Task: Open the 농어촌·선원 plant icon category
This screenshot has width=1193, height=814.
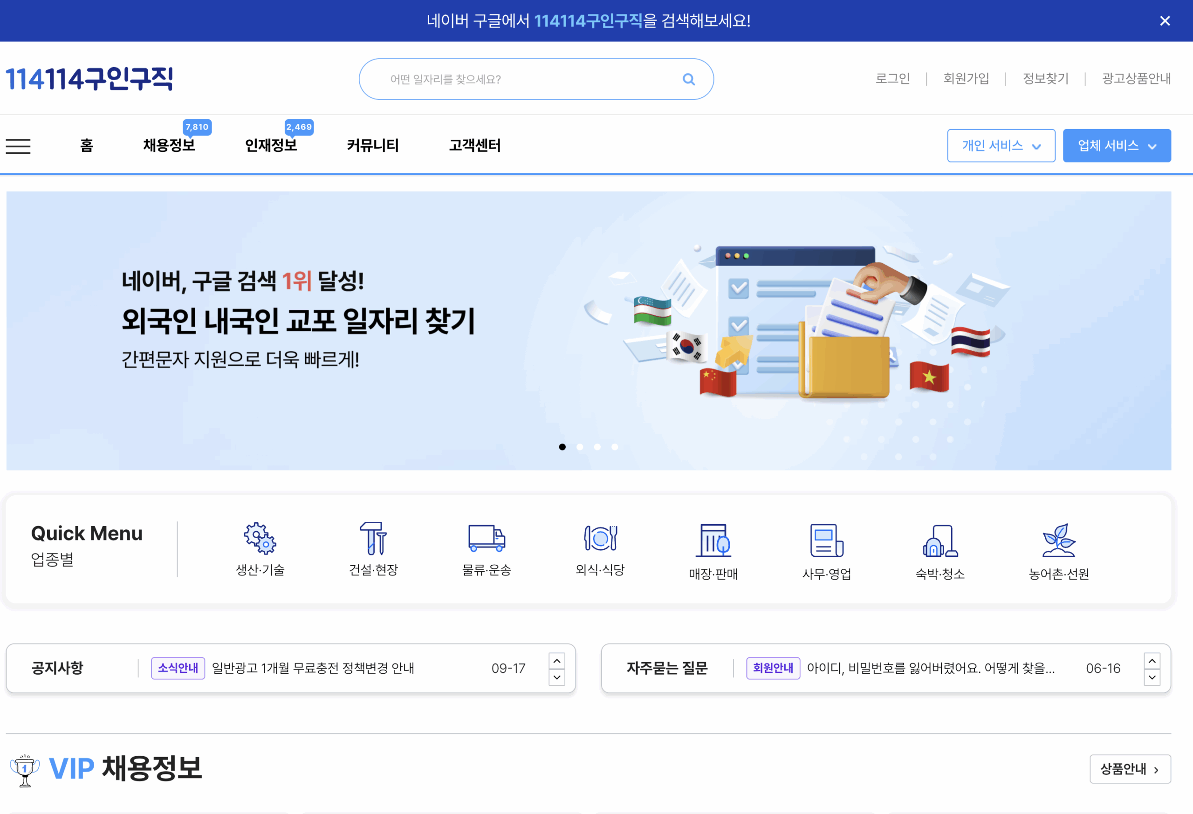Action: pyautogui.click(x=1058, y=540)
